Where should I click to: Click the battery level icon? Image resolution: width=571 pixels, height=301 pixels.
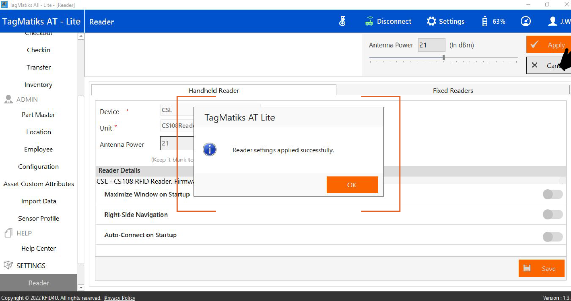pyautogui.click(x=484, y=22)
